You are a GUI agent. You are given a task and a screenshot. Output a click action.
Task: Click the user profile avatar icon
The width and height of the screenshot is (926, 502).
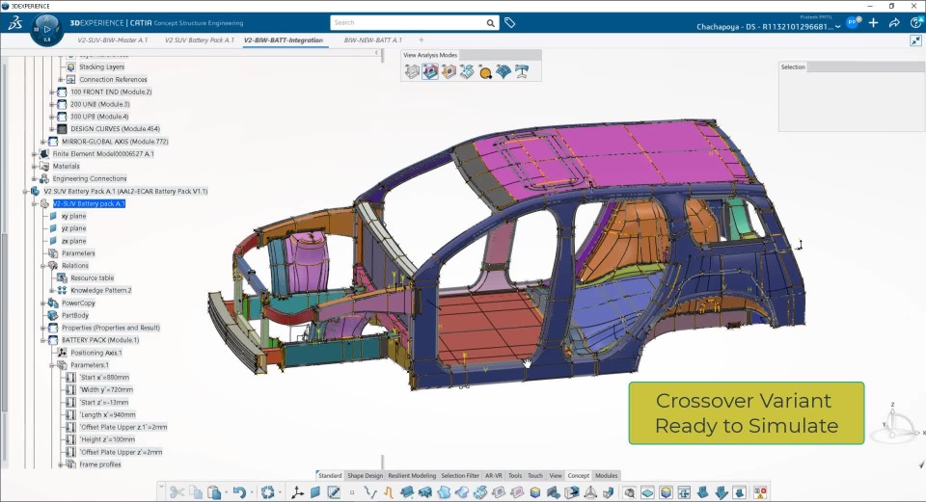pos(853,22)
